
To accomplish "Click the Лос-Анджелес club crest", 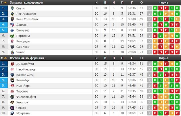I will [12, 13].
